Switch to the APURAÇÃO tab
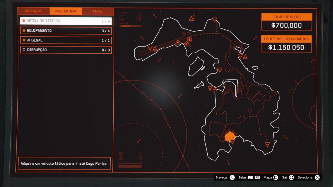The image size is (333, 187). (x=34, y=11)
